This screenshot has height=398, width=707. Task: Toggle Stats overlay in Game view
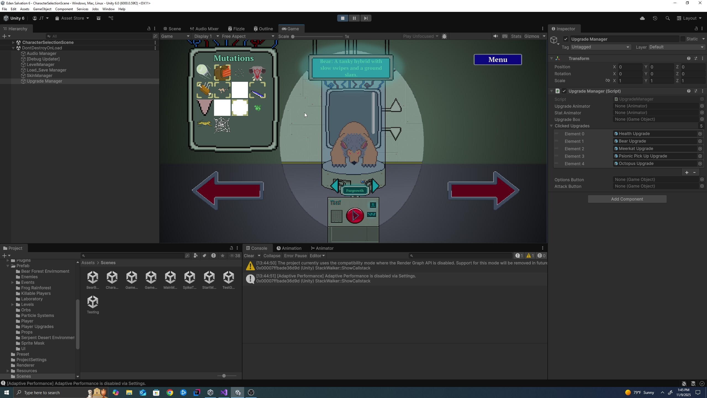point(516,36)
